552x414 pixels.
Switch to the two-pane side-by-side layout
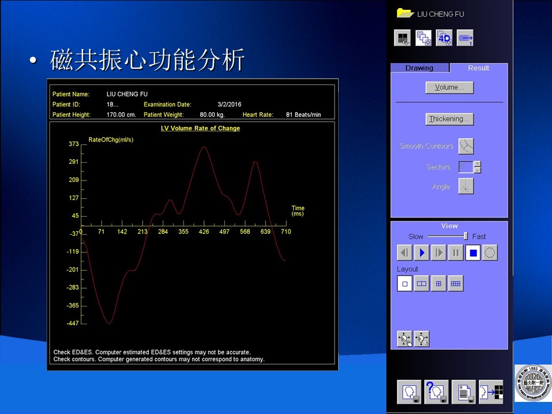click(421, 283)
